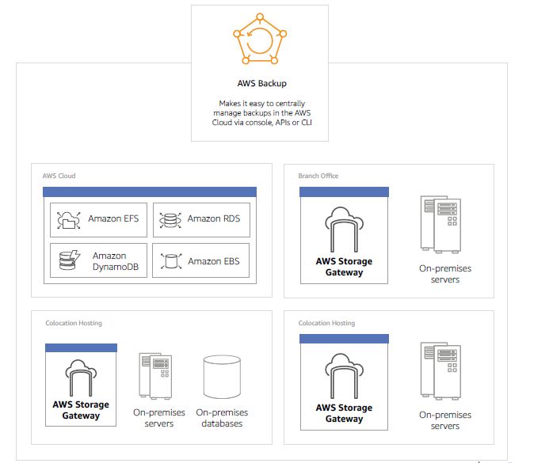Click the Amazon DynamoDB lightning database icon
This screenshot has height=463, width=549.
coord(70,260)
